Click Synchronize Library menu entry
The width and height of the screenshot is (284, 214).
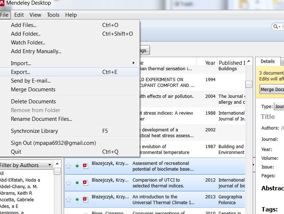tap(70, 131)
